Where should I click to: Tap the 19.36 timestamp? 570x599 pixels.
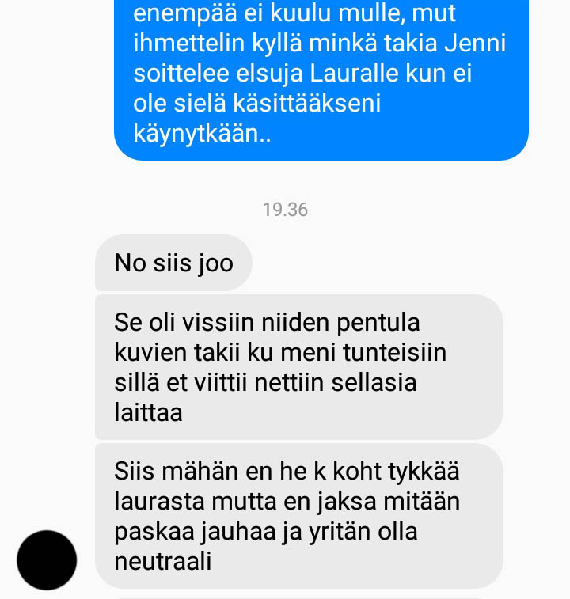point(285,210)
